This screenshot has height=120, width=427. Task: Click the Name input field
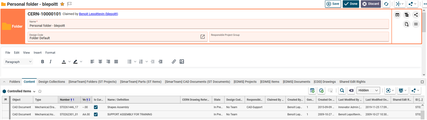(x=208, y=26)
